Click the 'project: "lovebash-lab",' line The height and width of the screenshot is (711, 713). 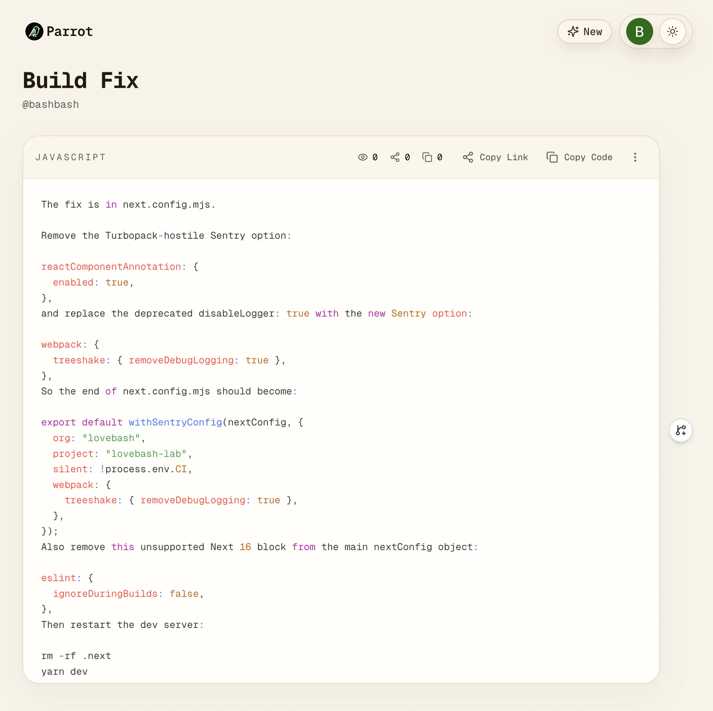[122, 454]
